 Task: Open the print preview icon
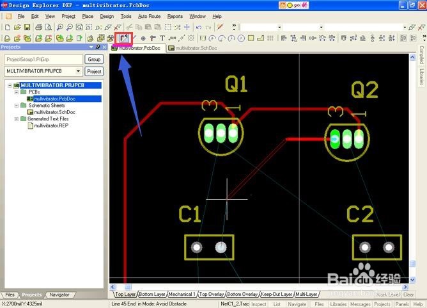(x=48, y=28)
